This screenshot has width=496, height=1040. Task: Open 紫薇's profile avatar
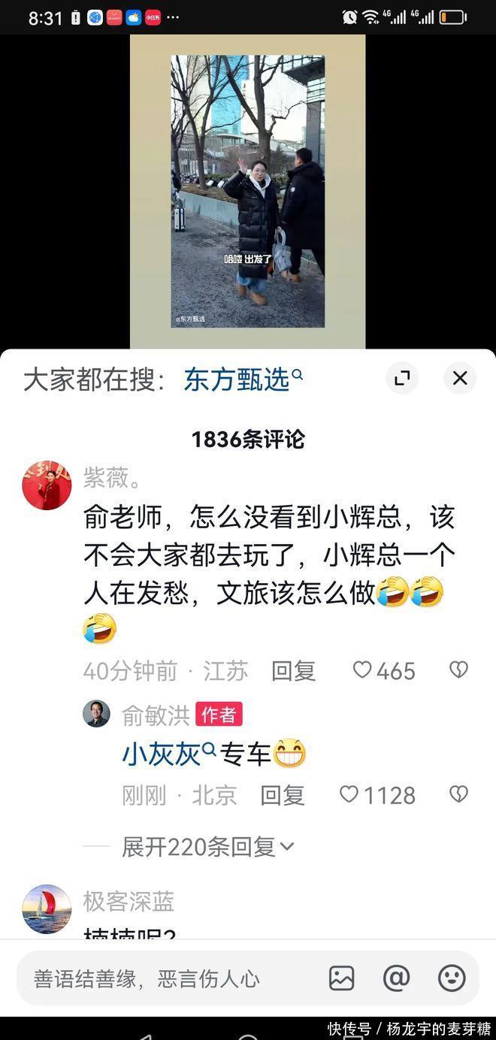coord(47,485)
